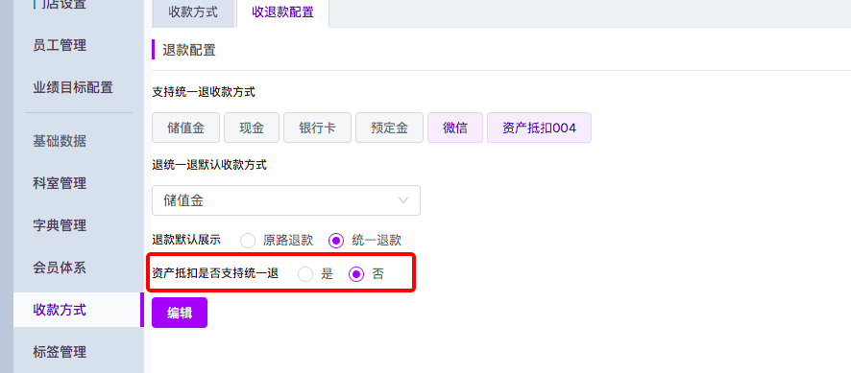Screen dimensions: 851x373
Task: Toggle the 微信 payment method button
Action: (x=455, y=128)
